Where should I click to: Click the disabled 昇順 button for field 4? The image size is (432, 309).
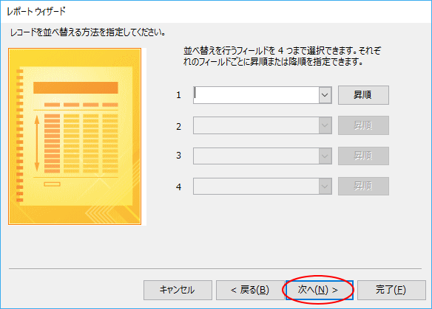363,187
